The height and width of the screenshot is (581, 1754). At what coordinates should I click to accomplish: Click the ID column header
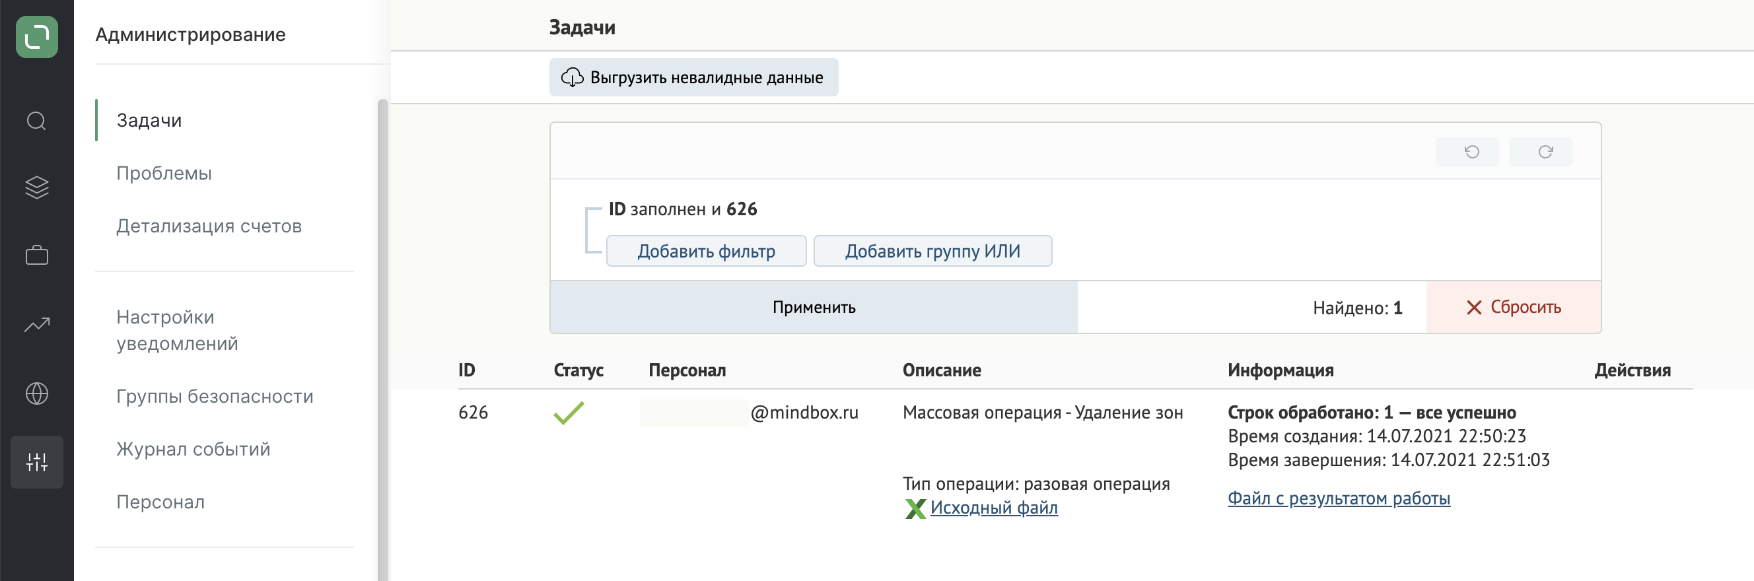(x=466, y=370)
